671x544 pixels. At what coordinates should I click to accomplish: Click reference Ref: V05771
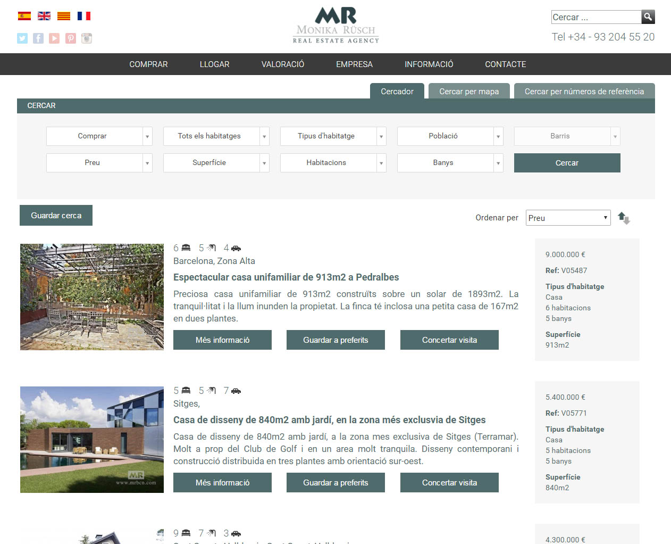click(566, 413)
